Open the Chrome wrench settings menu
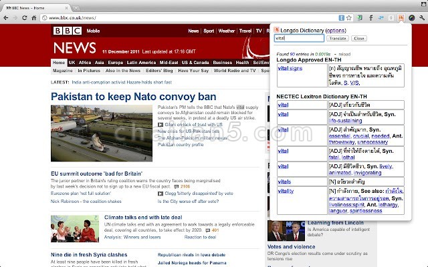 (x=422, y=18)
